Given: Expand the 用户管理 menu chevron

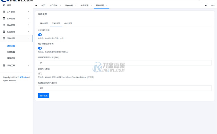Looking at the screenshot, I should (29, 18).
